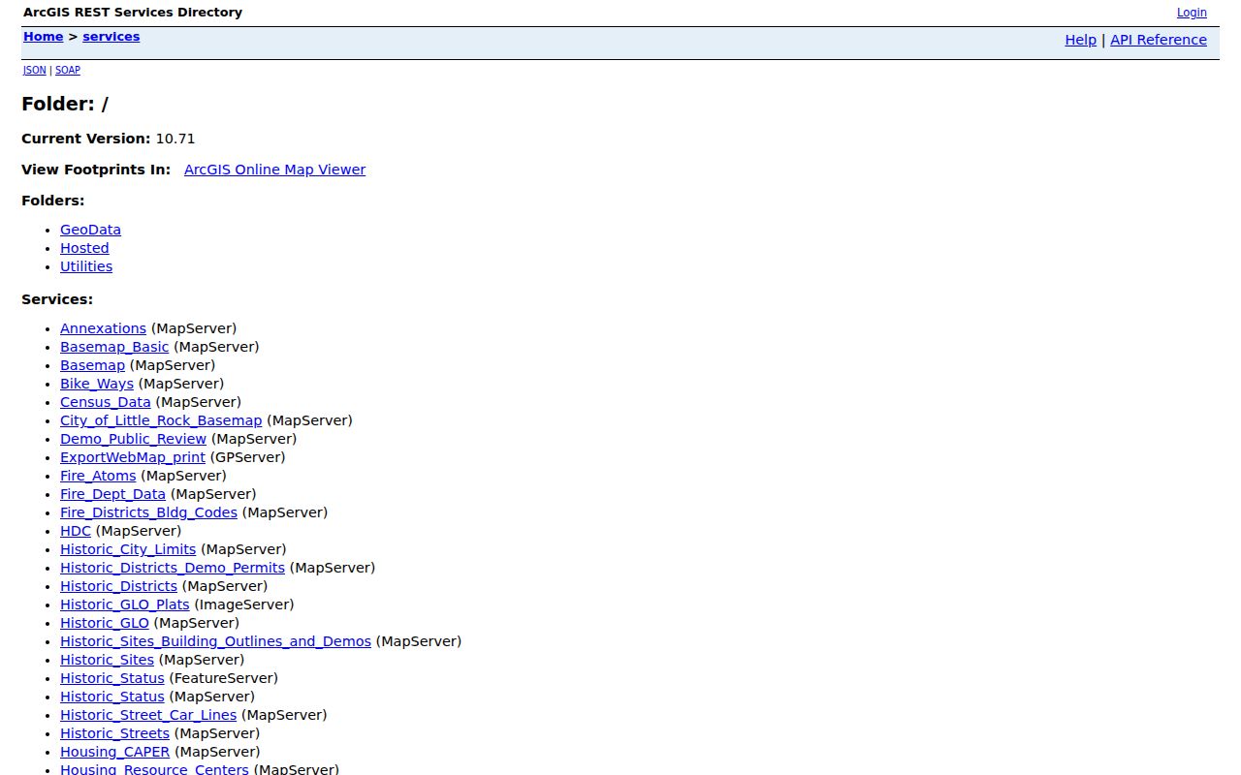Select the 'Current Version:' label text
The height and width of the screenshot is (775, 1241).
86,139
